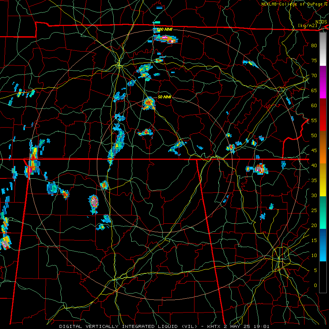Select the 55 value on the color scale
The width and height of the screenshot is (329, 329).
tap(314, 120)
